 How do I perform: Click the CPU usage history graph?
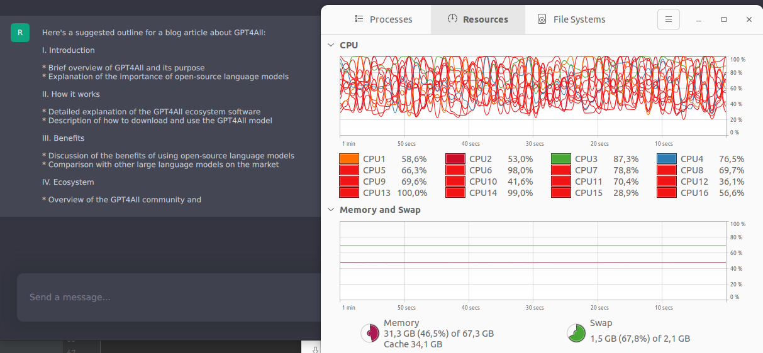pos(533,96)
